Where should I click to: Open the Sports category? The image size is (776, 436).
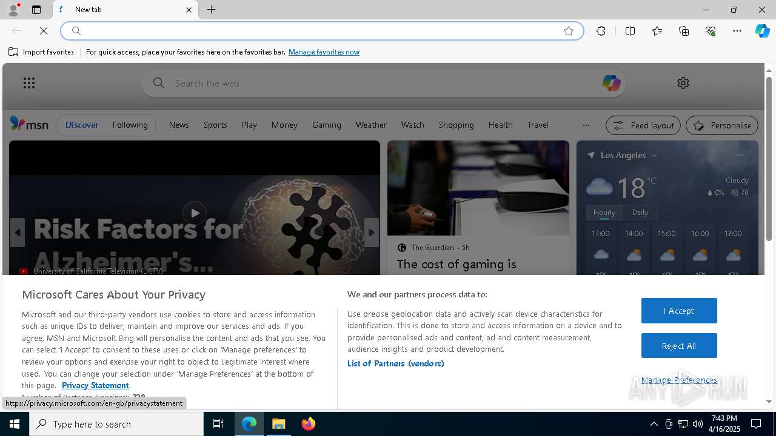[x=215, y=125]
